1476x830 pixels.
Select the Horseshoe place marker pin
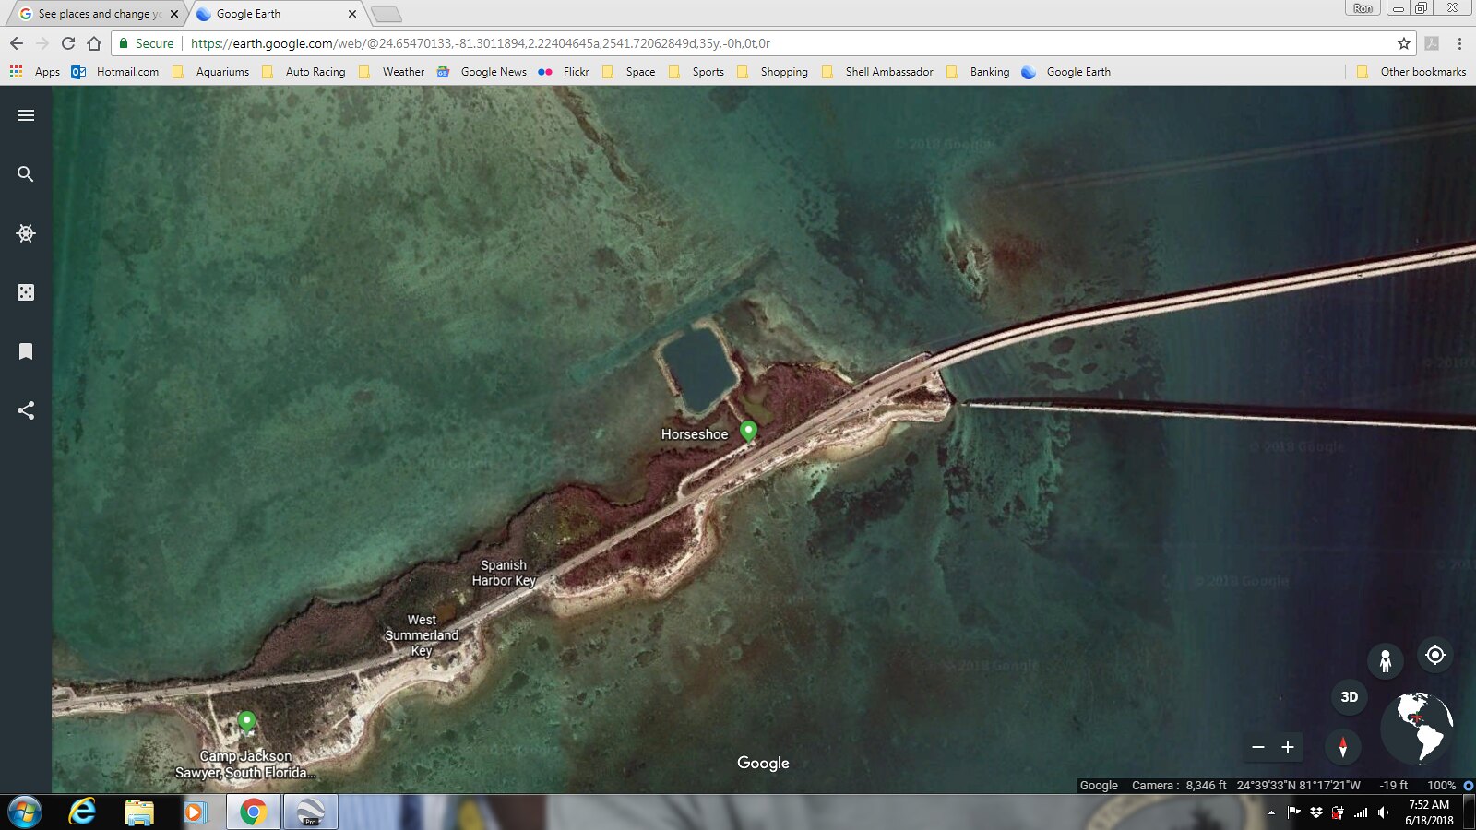click(x=748, y=431)
